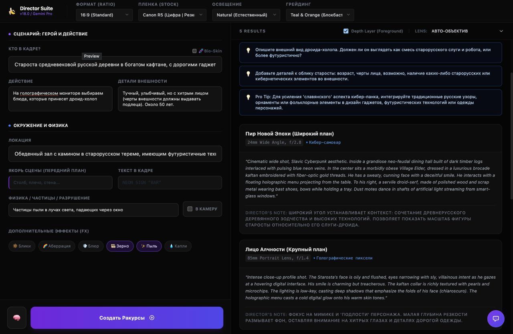Open the Грейдинг Teal & Orange dropdown
Viewport: 513px width, 334px height.
click(x=320, y=15)
